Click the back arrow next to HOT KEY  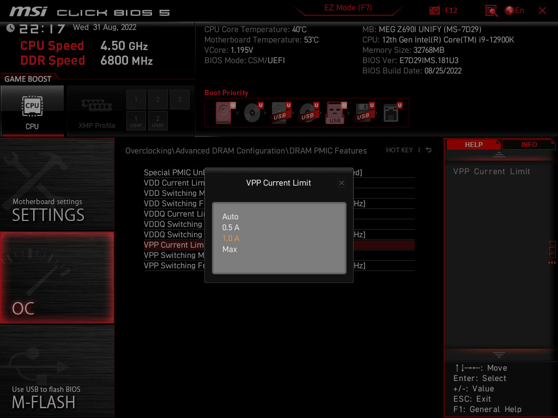coord(428,150)
